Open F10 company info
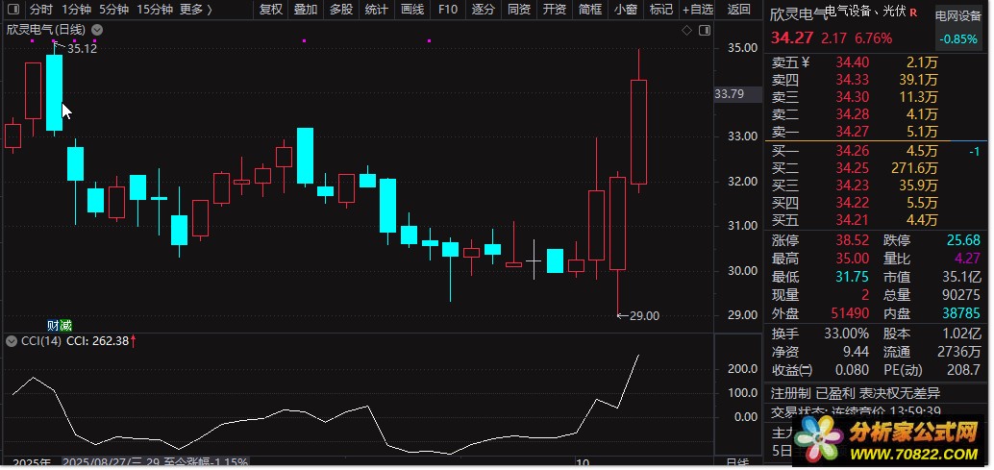 (x=448, y=10)
